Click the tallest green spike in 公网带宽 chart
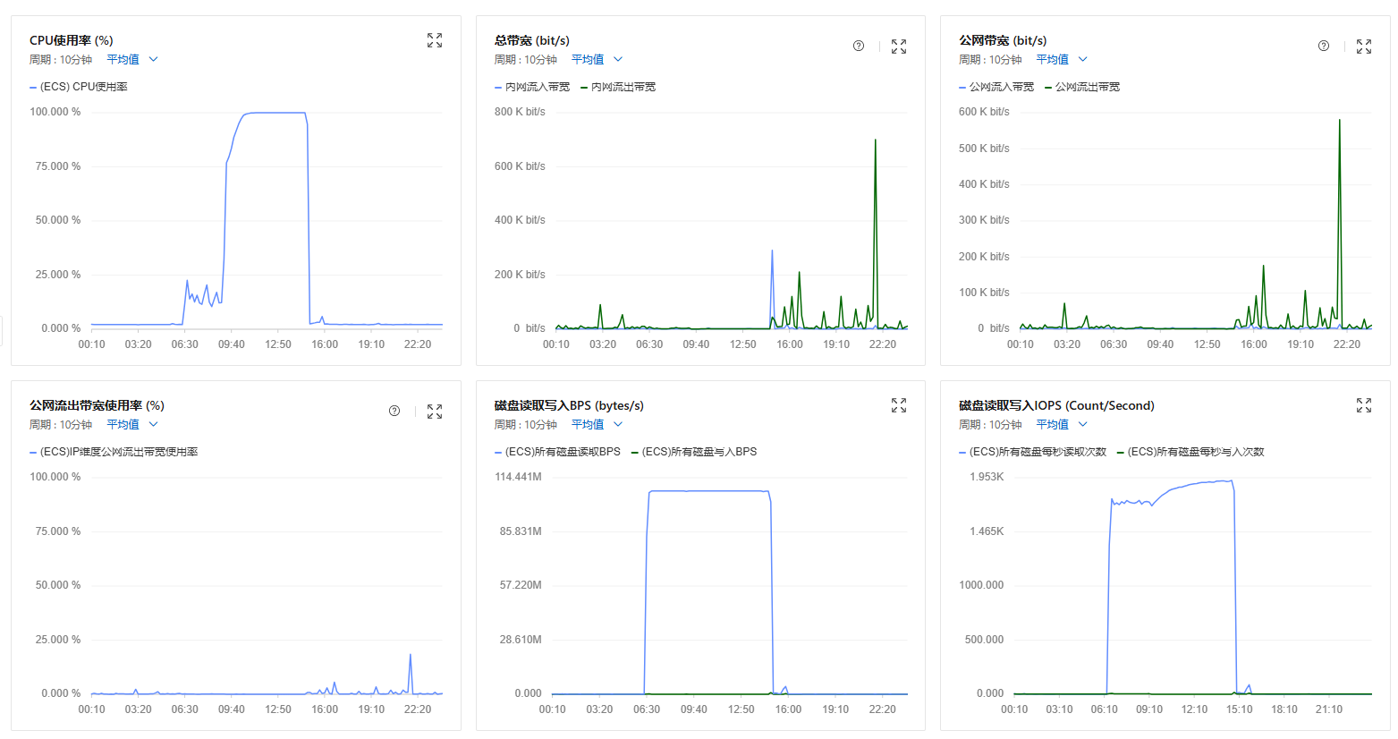The width and height of the screenshot is (1398, 739). point(1339,121)
